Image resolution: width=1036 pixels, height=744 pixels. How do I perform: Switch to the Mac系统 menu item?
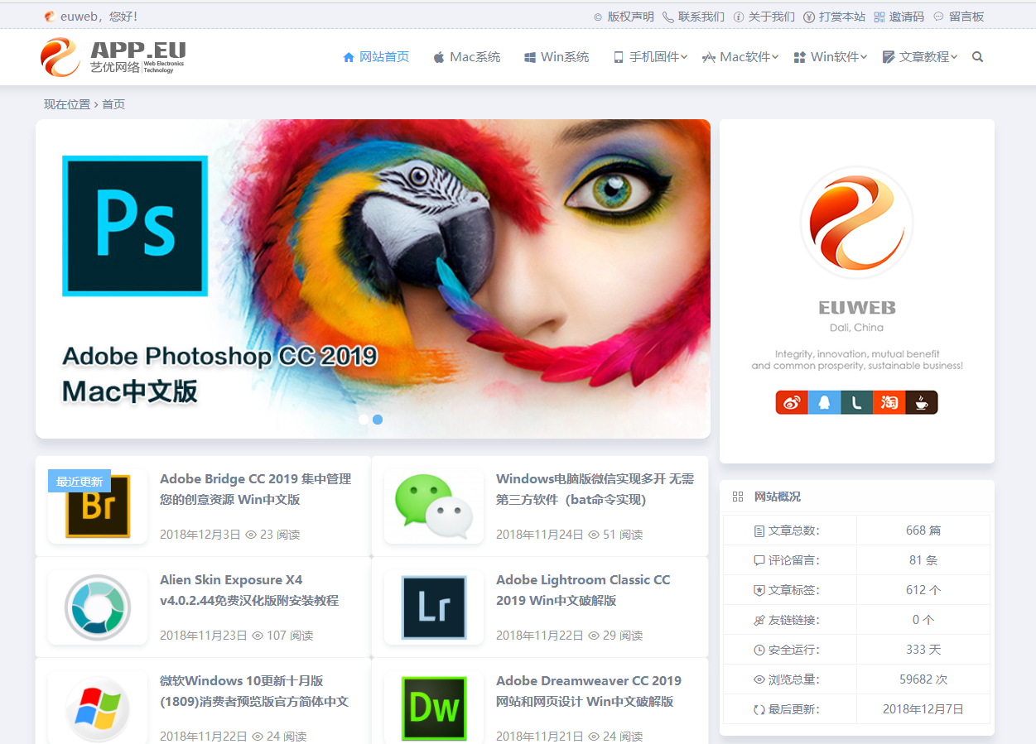tap(466, 56)
